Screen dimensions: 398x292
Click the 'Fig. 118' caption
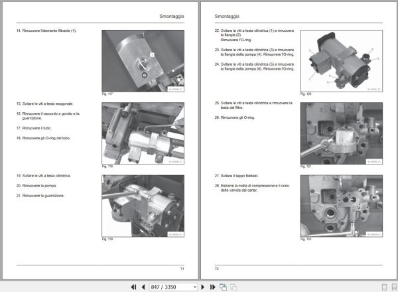point(107,167)
